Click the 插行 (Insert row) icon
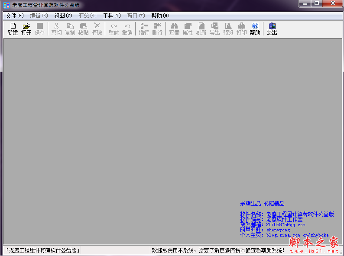344x256 pixels. tap(144, 29)
